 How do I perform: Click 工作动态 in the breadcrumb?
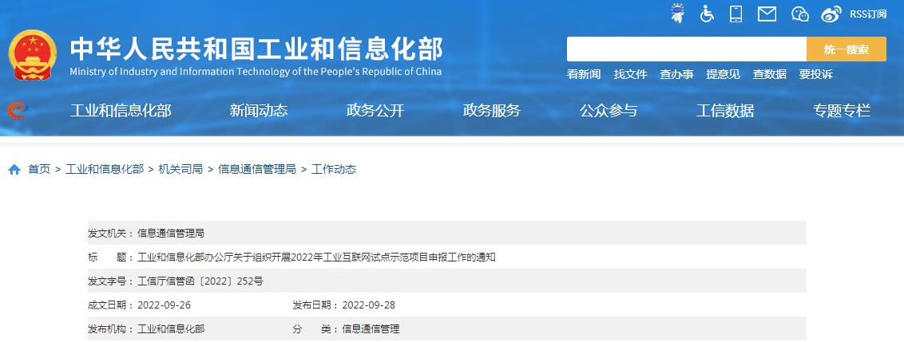(334, 169)
